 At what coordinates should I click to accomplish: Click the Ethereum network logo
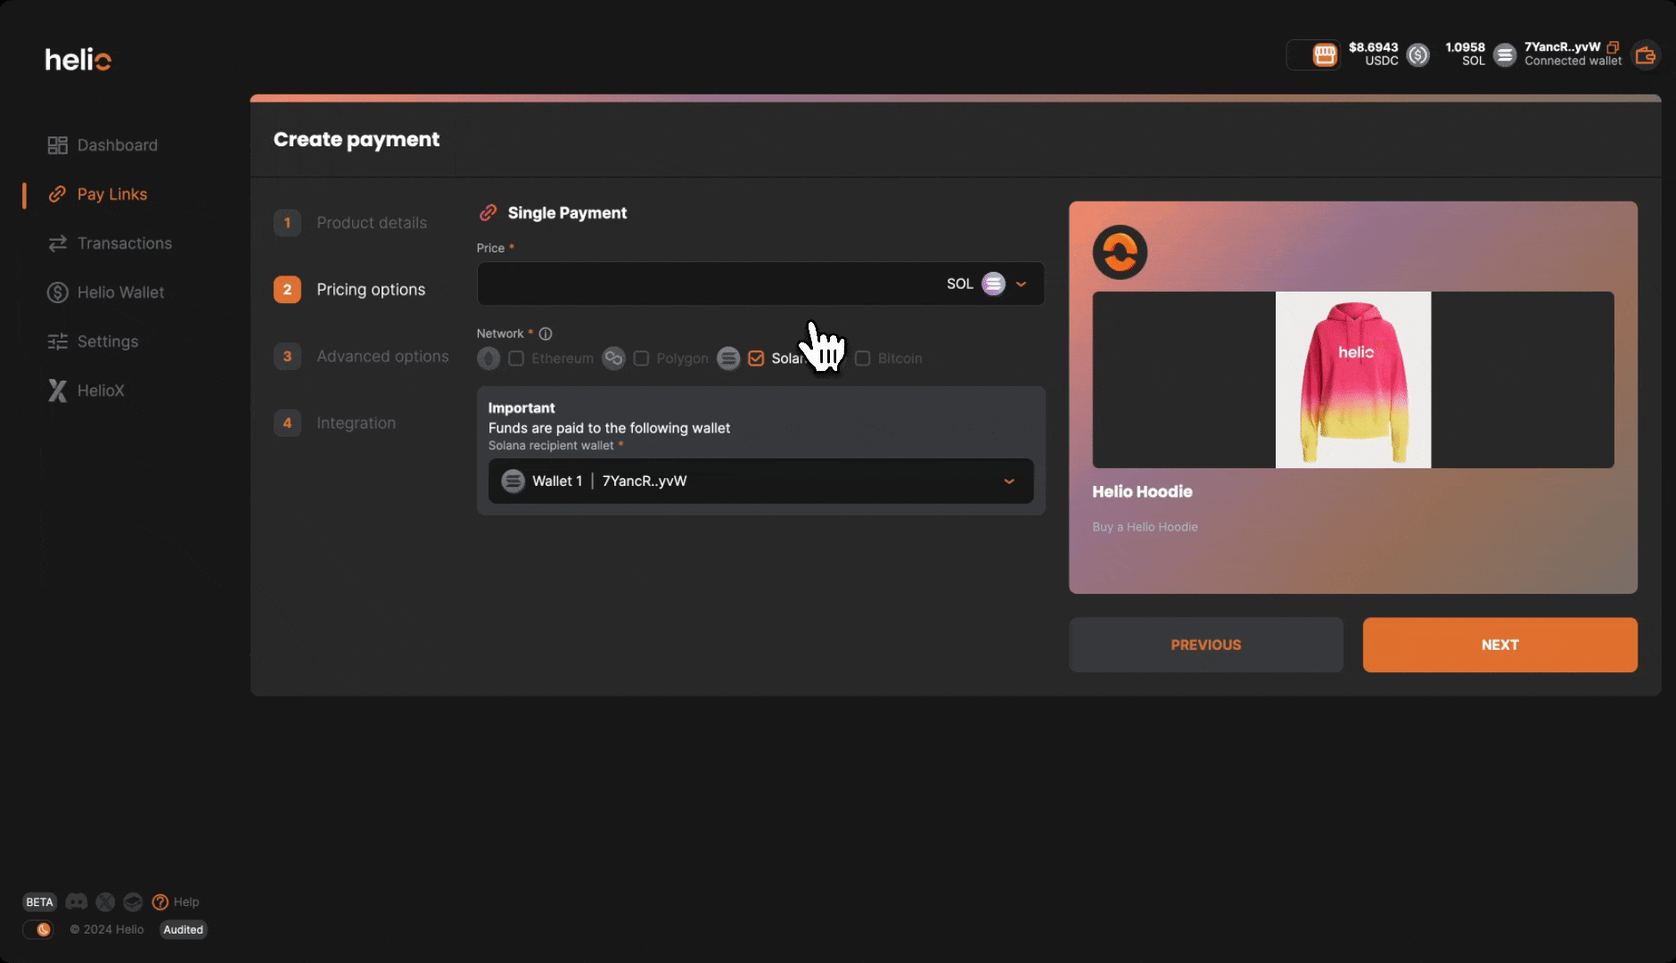(x=489, y=358)
